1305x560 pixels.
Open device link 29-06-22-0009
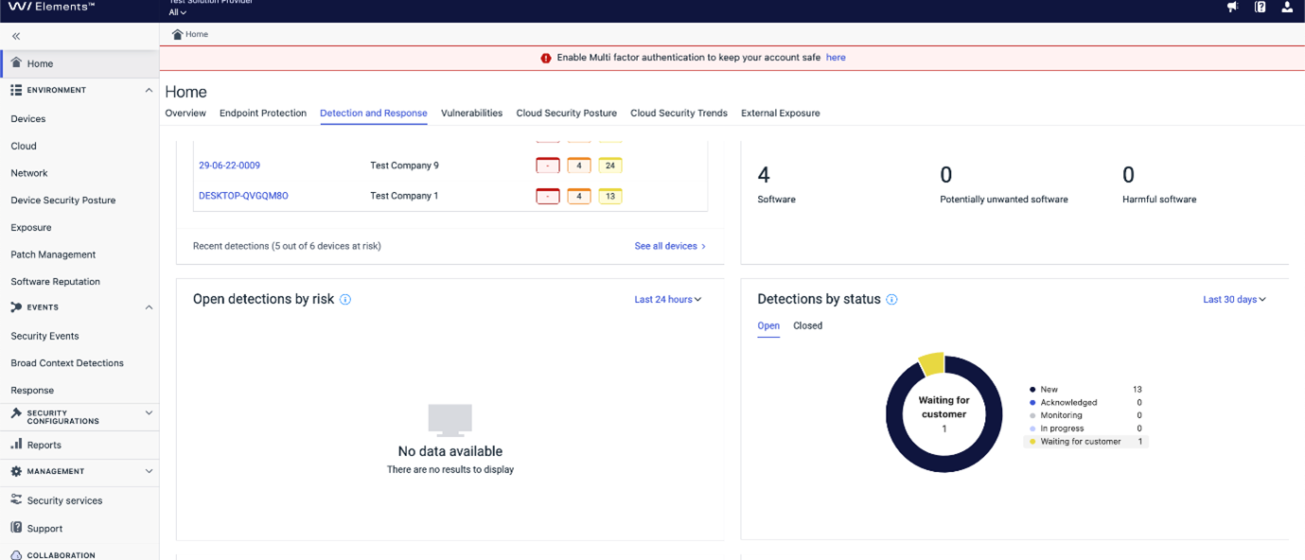pos(229,166)
